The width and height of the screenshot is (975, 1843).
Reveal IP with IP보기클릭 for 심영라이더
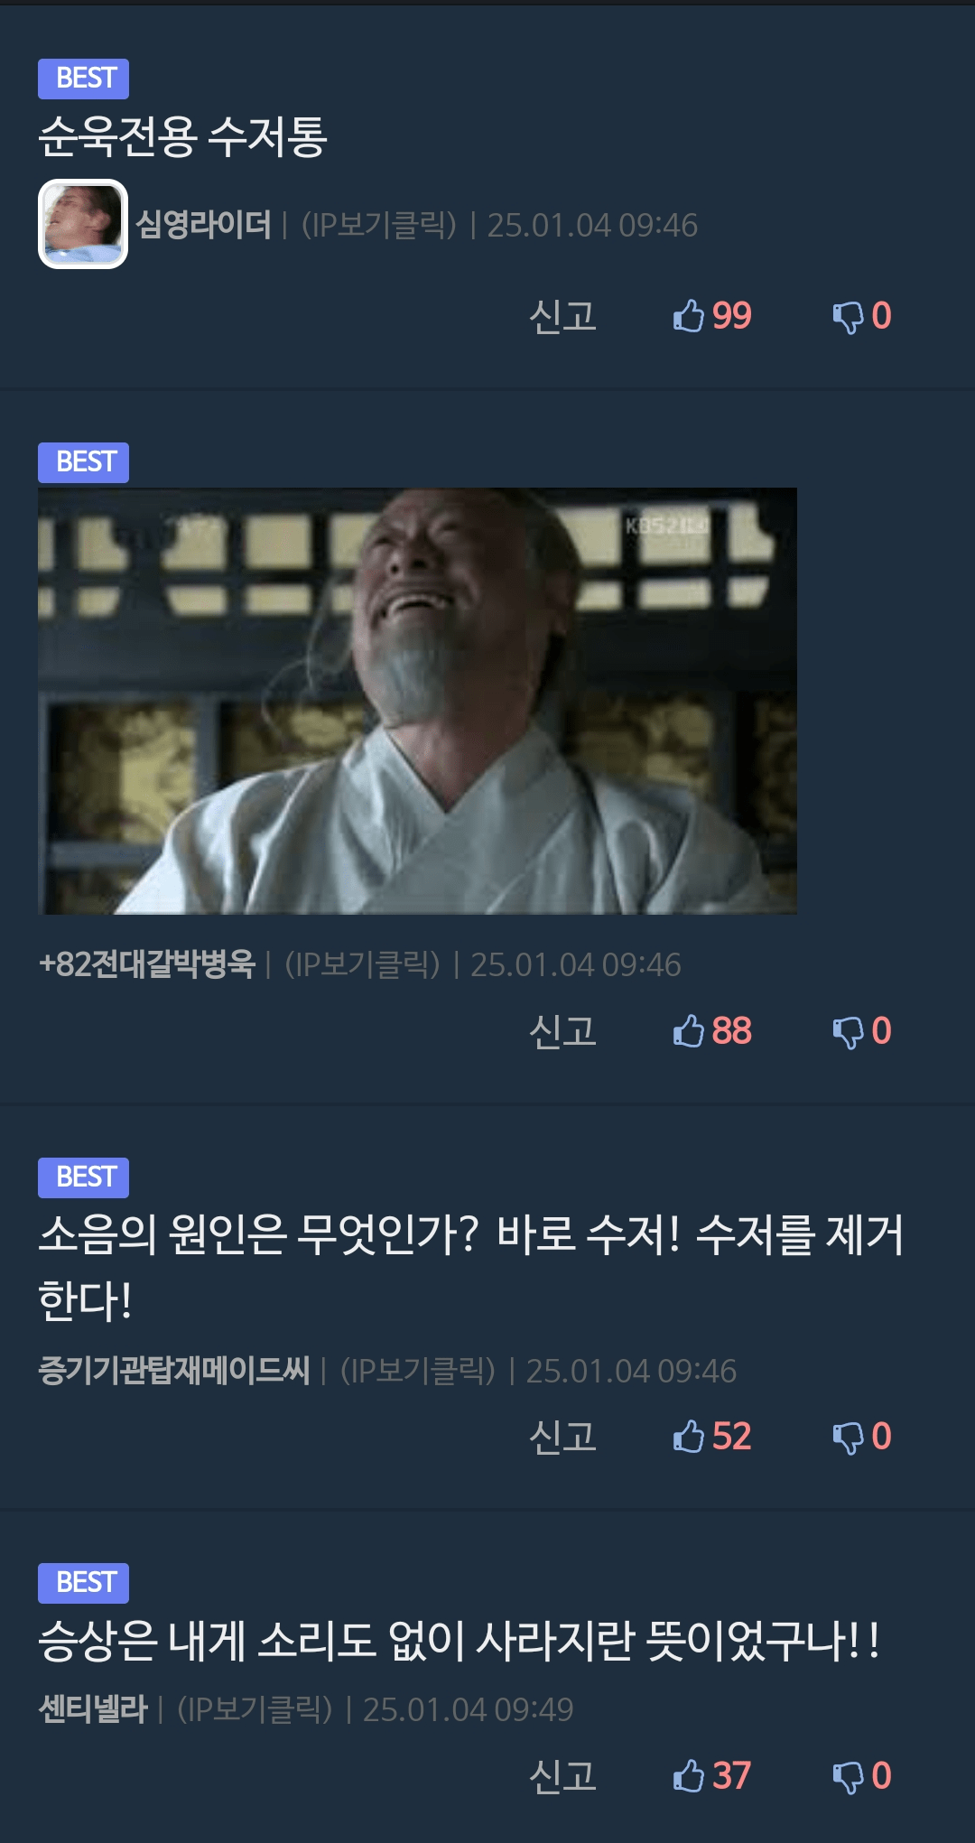click(x=378, y=225)
